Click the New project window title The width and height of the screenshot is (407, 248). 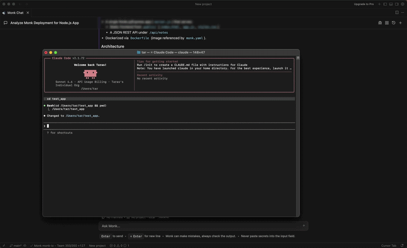[x=203, y=4]
